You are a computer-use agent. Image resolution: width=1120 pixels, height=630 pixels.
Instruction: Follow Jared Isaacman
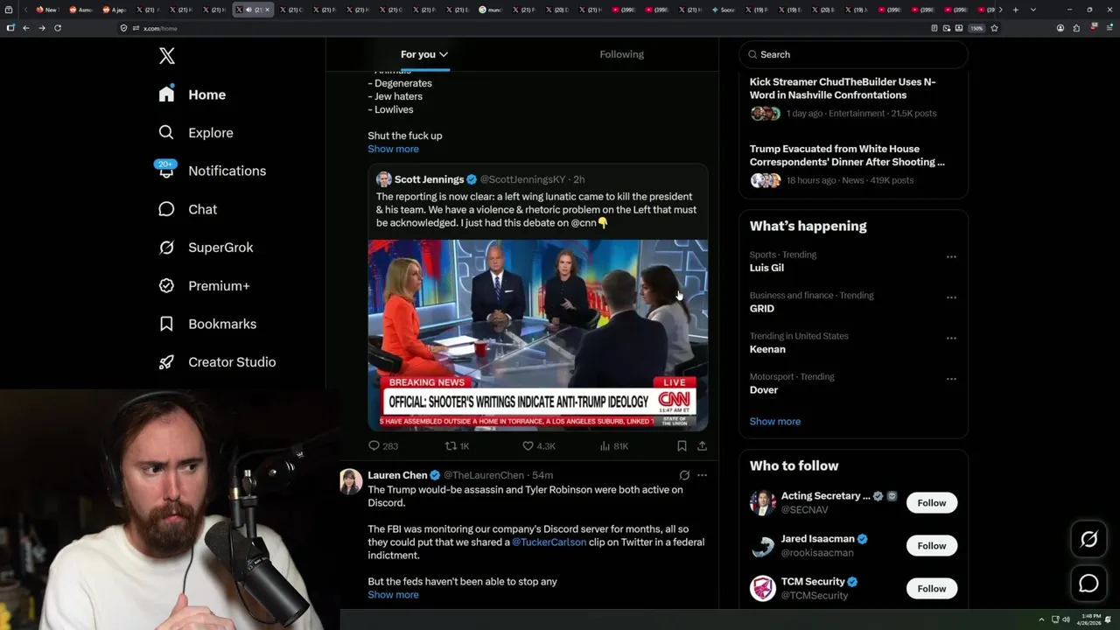tap(931, 546)
